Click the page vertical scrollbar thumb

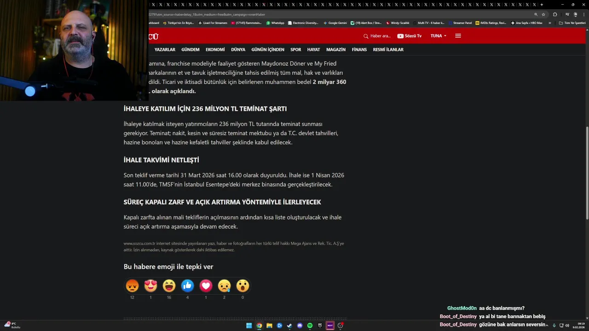coord(586,173)
